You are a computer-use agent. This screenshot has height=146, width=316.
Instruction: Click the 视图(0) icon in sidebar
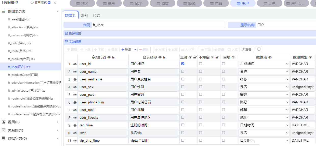[x=4, y=122]
